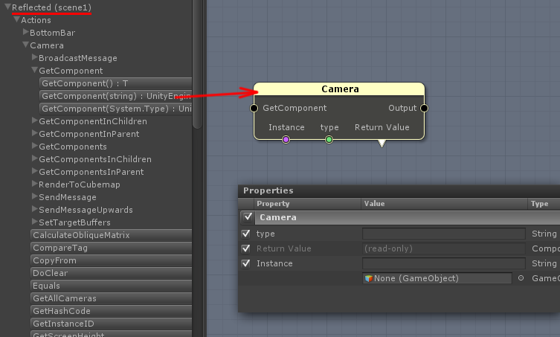
Task: Expand the BroadcastMessage node
Action: pos(35,57)
